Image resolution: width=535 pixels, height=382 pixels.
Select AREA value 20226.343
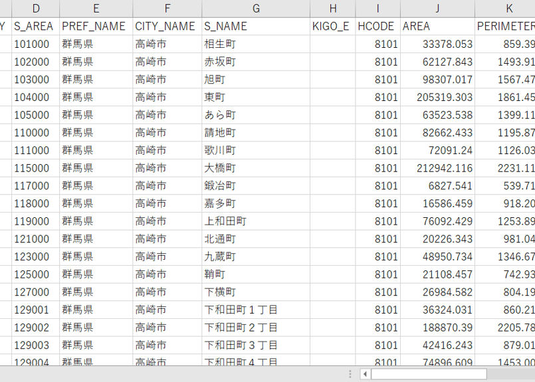tap(437, 239)
